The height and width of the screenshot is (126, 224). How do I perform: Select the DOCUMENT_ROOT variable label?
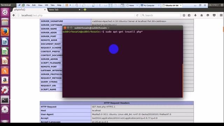[50, 44]
